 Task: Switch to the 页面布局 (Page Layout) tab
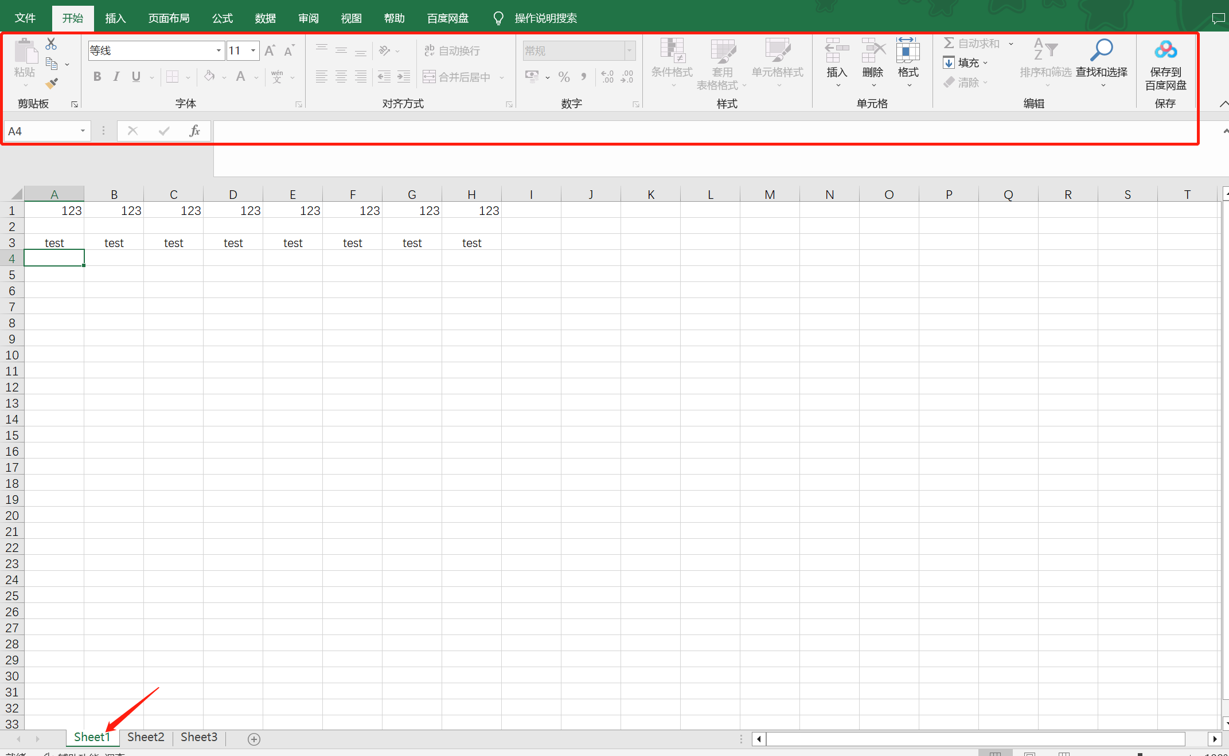[169, 18]
